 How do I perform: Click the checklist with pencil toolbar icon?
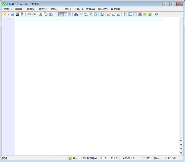click(102, 14)
